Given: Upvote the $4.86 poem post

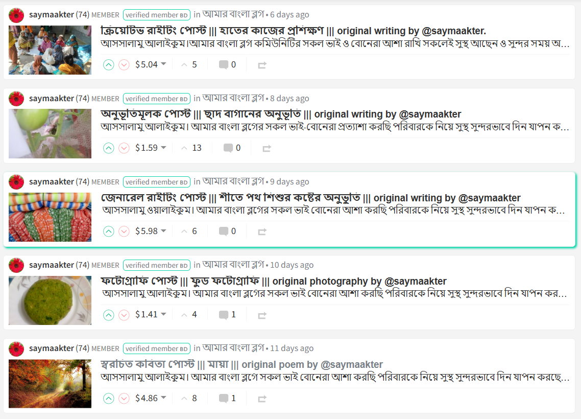Looking at the screenshot, I should point(108,399).
